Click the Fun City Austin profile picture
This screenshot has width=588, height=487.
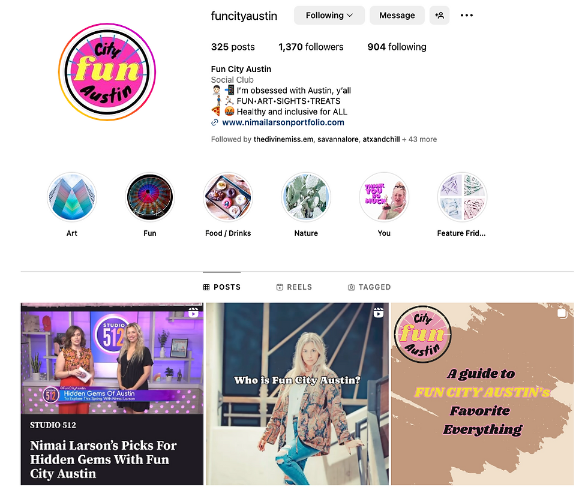coord(107,72)
